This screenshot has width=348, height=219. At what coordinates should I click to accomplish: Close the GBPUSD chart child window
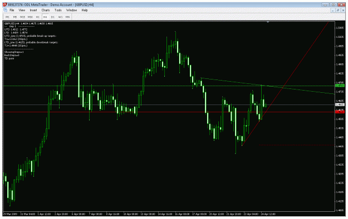tap(342, 11)
